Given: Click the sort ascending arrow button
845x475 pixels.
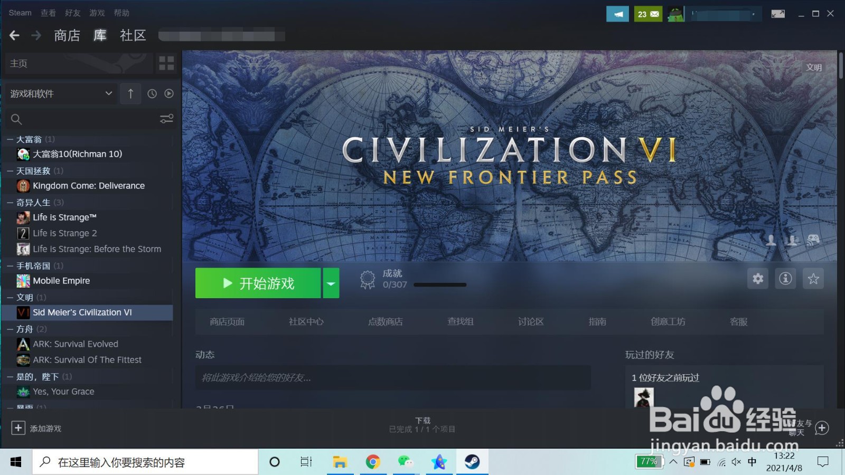Looking at the screenshot, I should point(130,93).
